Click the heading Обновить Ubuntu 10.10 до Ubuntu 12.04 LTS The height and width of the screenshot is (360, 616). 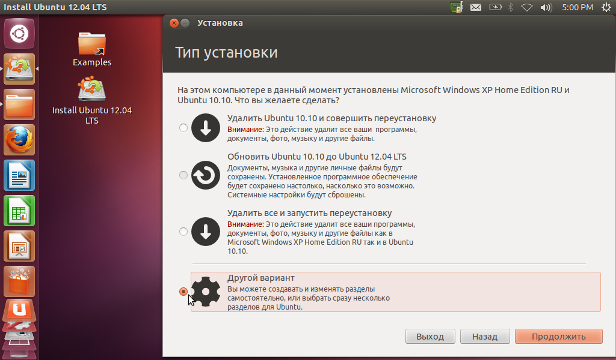click(x=316, y=157)
